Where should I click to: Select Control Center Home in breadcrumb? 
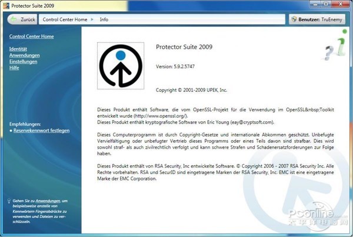[x=65, y=19]
